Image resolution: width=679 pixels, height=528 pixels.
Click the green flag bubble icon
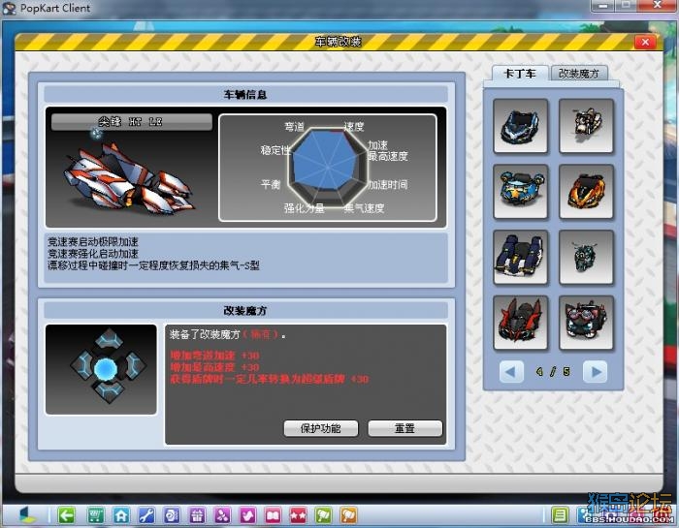323,515
